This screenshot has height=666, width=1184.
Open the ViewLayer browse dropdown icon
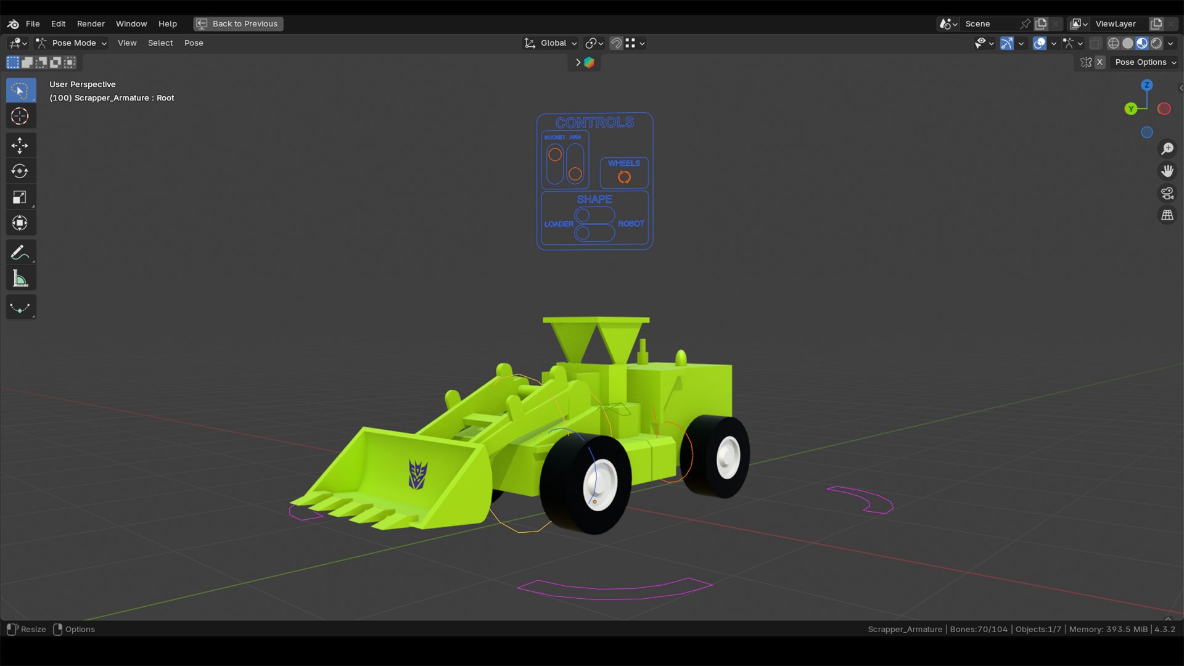click(x=1079, y=24)
